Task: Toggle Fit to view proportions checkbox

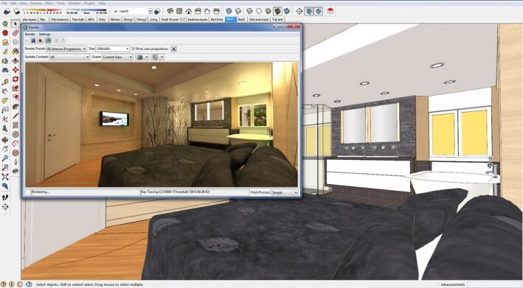Action: point(133,49)
